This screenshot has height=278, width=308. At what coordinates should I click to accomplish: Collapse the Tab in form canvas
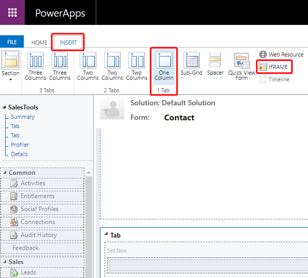point(106,233)
